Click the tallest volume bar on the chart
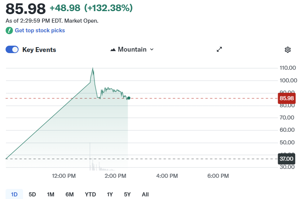The height and width of the screenshot is (199, 300). 90,156
